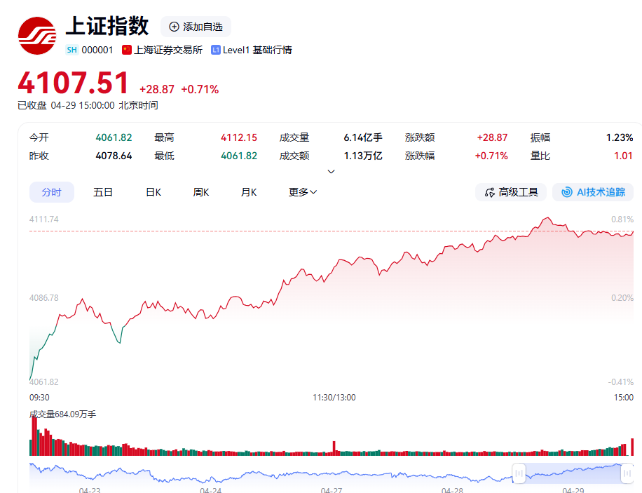Click the SH market badge

tap(72, 50)
